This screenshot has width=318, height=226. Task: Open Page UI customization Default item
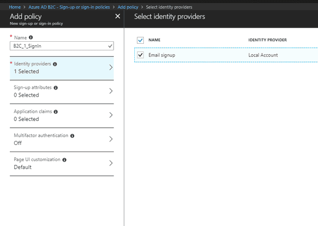click(62, 164)
